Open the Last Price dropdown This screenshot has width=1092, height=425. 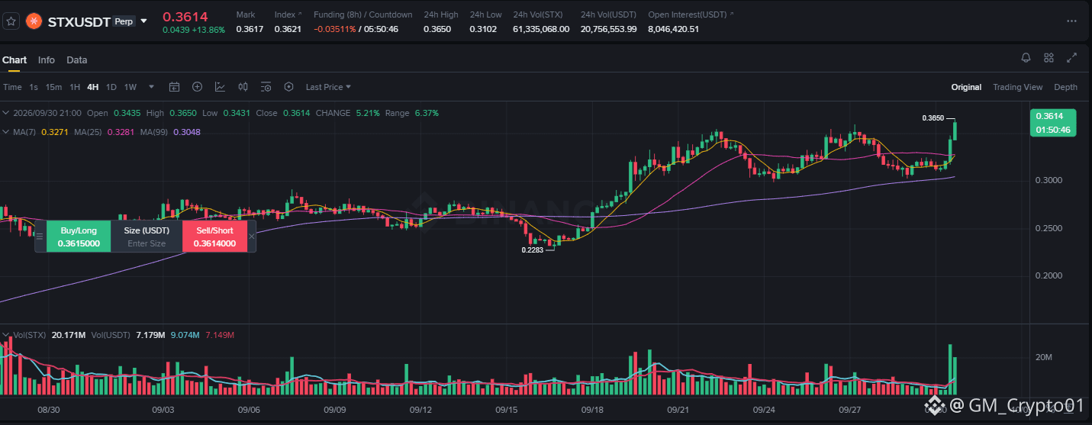click(328, 87)
